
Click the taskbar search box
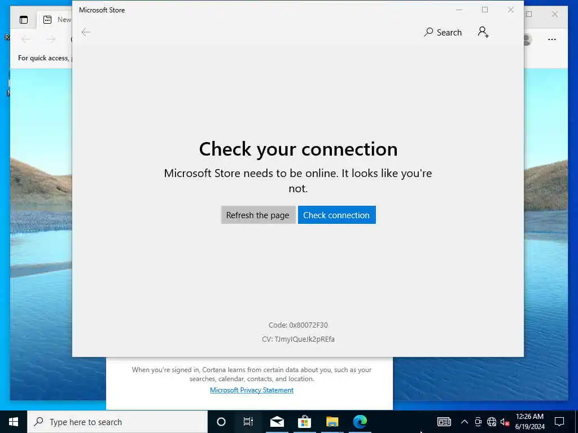click(x=117, y=422)
